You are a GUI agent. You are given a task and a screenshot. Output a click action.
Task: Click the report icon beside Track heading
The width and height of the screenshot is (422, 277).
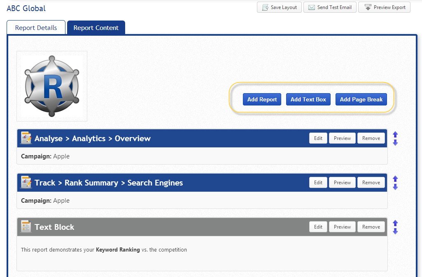pos(26,183)
